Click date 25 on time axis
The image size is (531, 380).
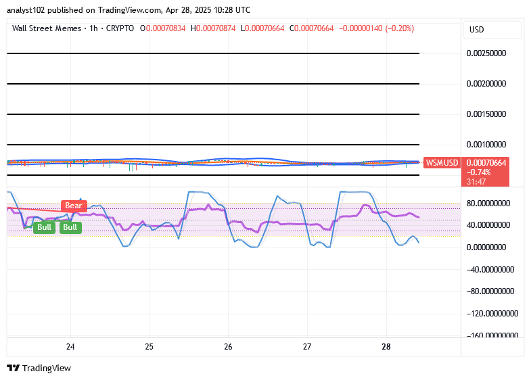[x=149, y=347]
